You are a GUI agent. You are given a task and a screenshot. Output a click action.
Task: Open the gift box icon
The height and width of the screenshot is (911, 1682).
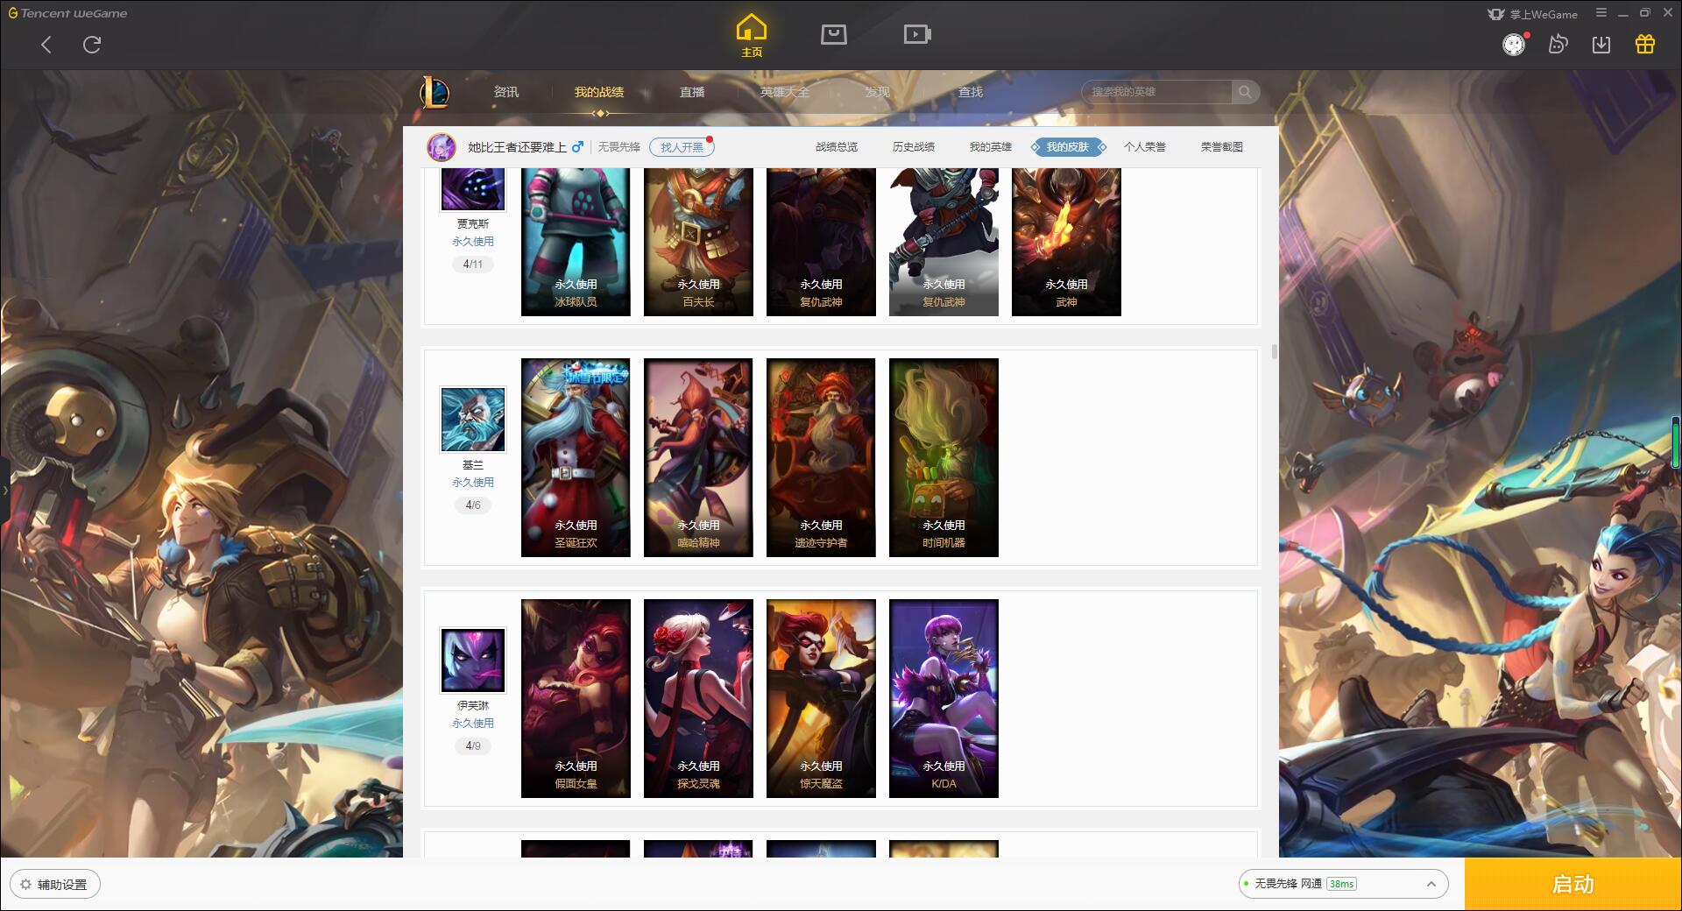[1645, 44]
